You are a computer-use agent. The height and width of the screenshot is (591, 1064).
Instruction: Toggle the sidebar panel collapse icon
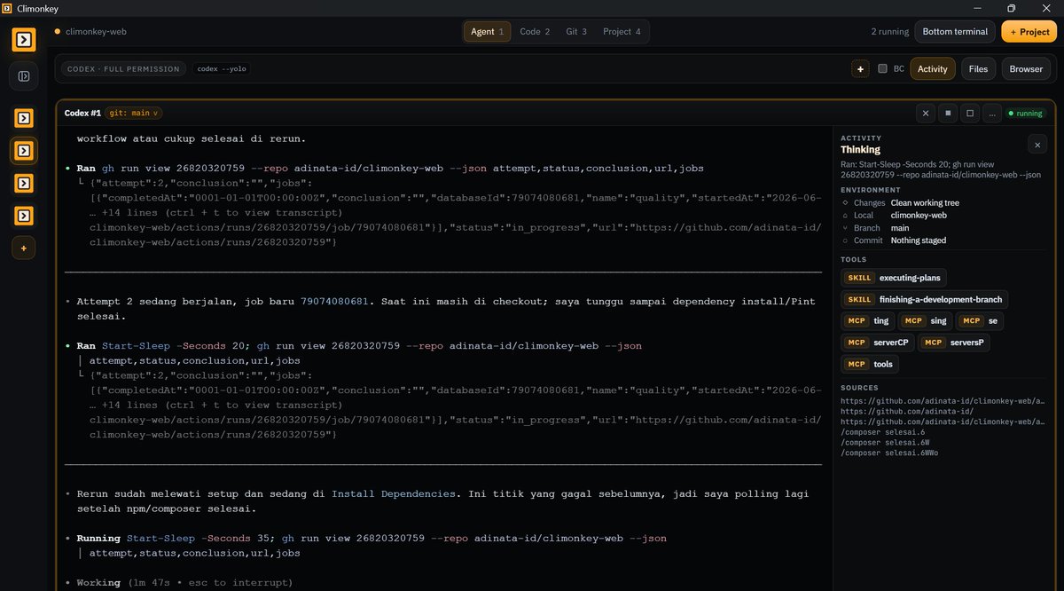24,76
